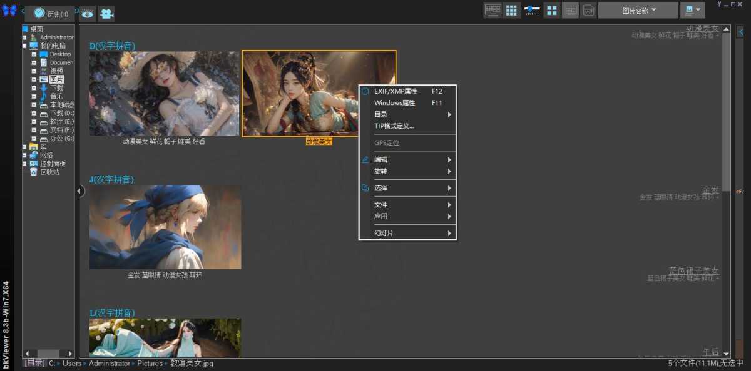Click the bkViewer butterfly logo icon
This screenshot has height=371, width=751.
pos(9,10)
